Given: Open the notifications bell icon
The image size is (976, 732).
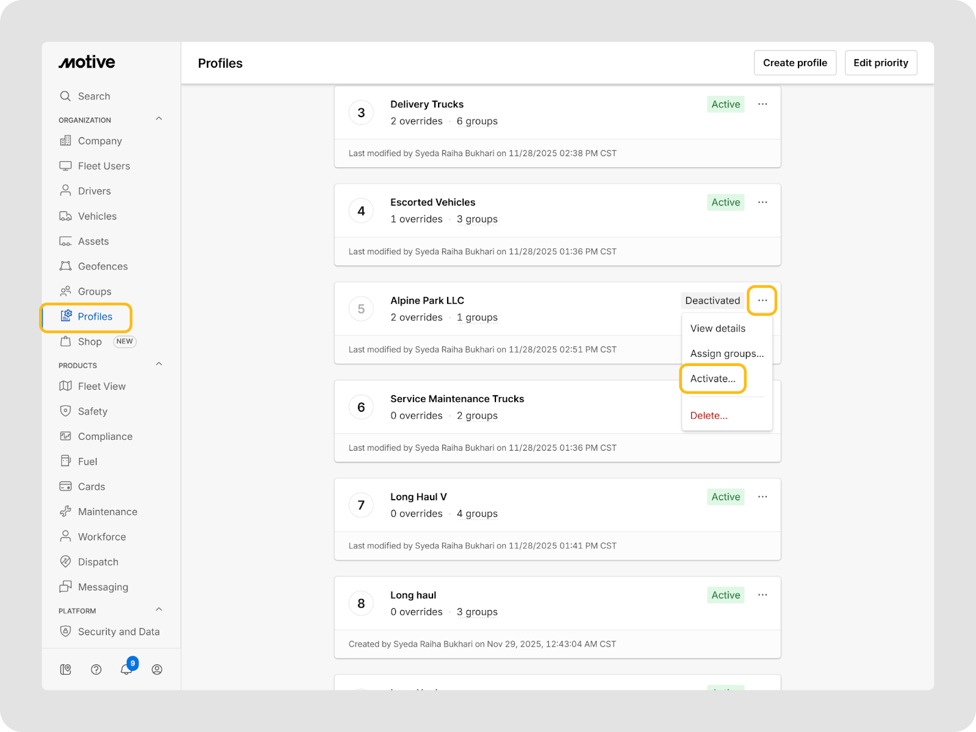Looking at the screenshot, I should click(126, 669).
